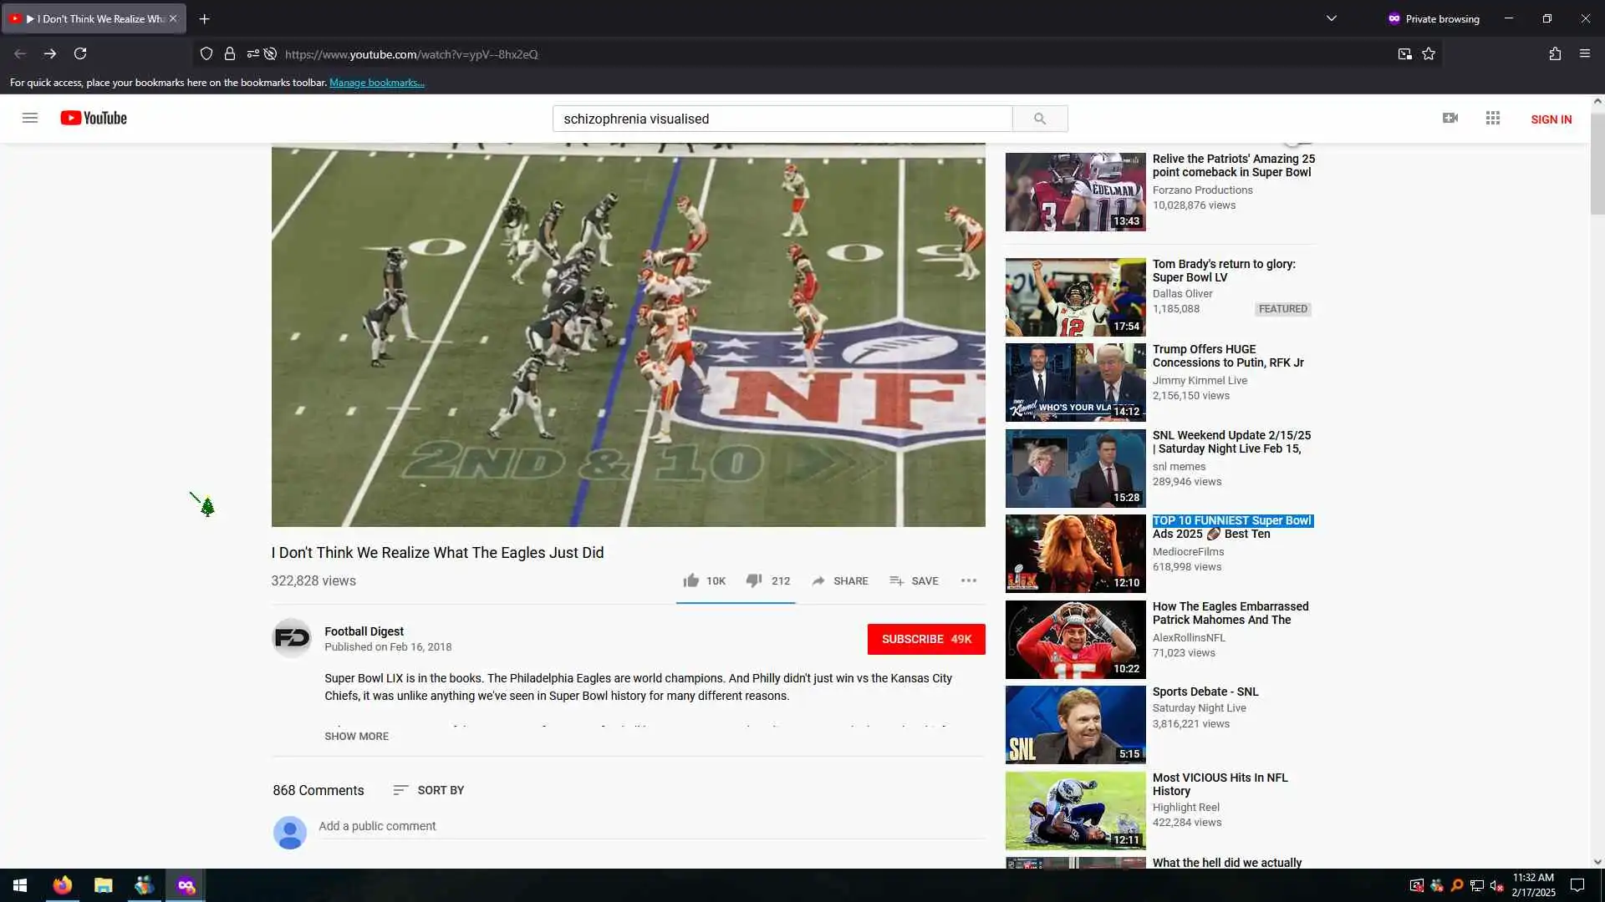Viewport: 1605px width, 902px height.
Task: Click the YouTube search magnifier button
Action: 1039,119
